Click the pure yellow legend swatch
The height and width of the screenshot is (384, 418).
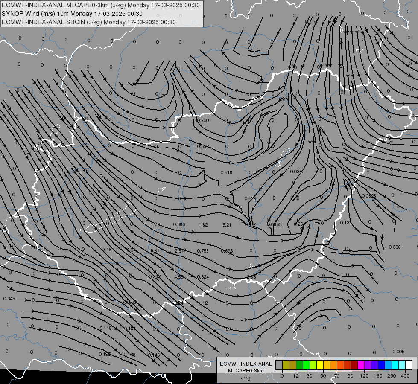coord(320,365)
